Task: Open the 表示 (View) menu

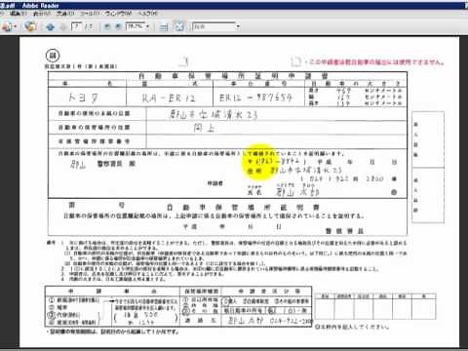Action: (42, 14)
